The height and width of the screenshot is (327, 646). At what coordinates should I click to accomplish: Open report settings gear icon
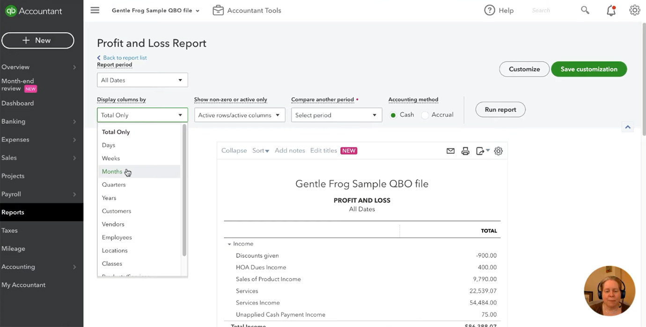point(499,151)
